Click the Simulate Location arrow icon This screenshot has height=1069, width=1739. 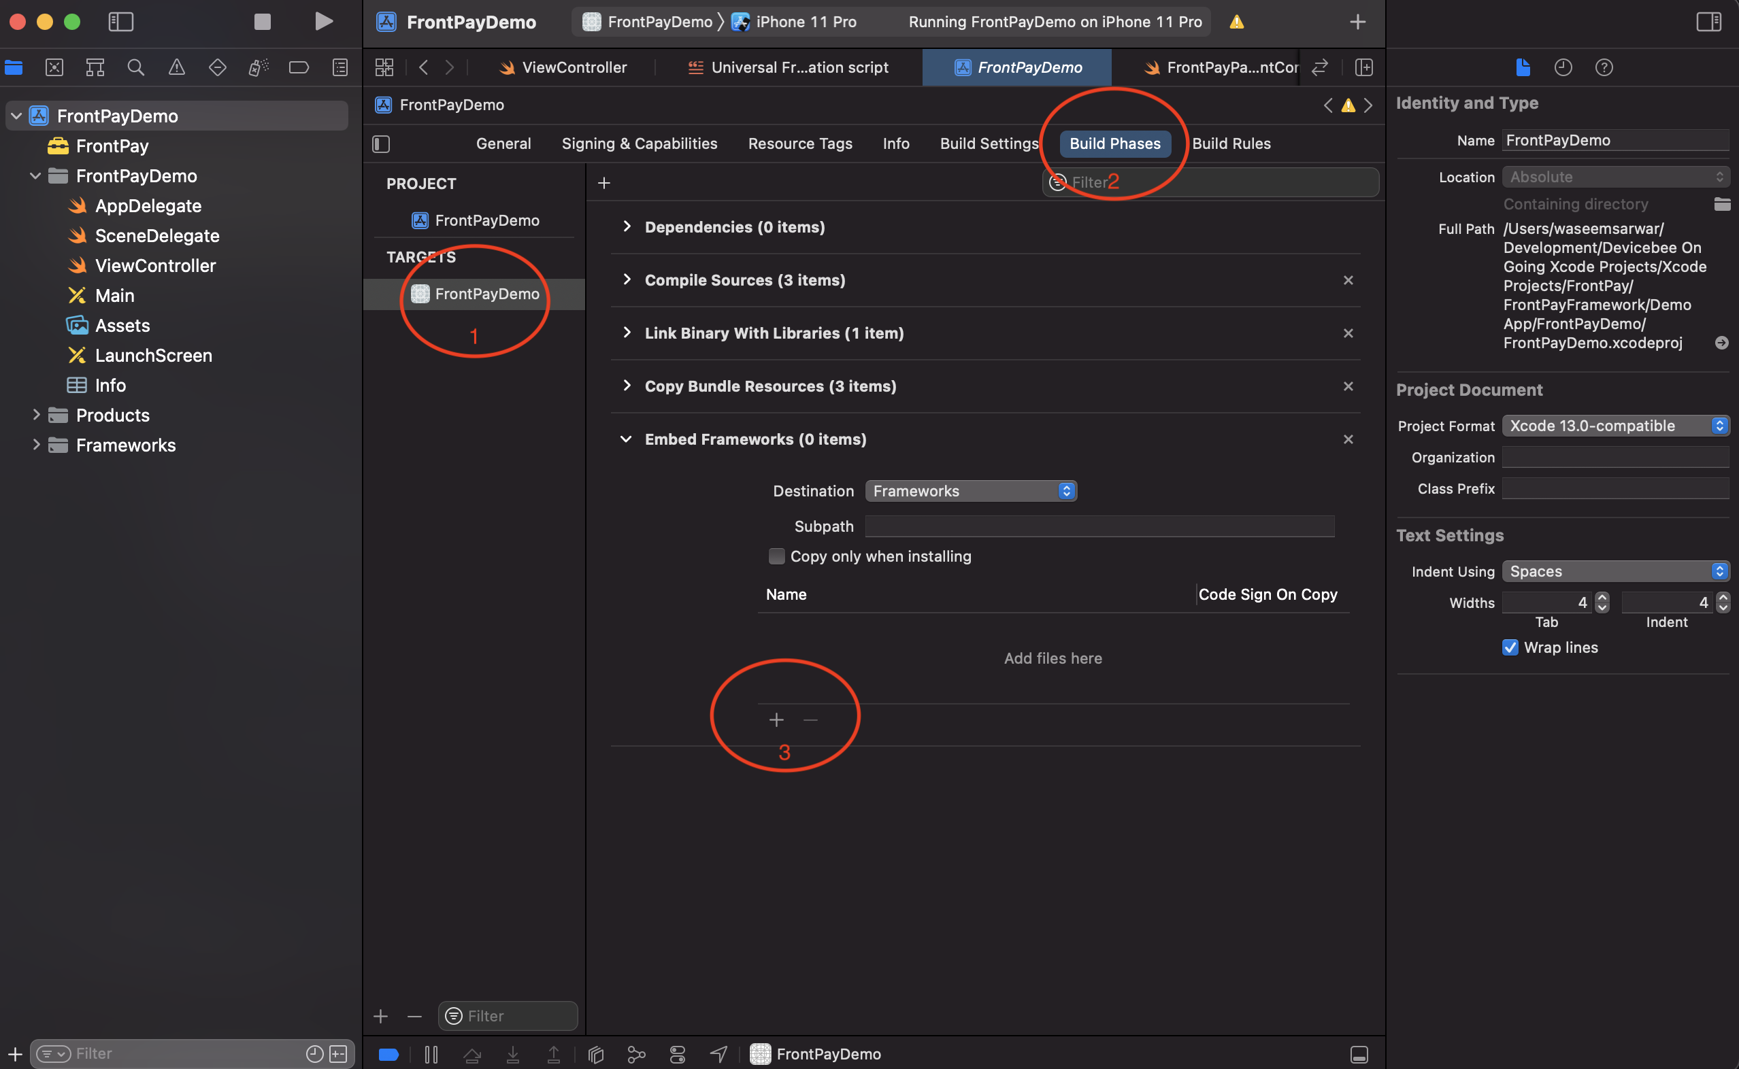pyautogui.click(x=718, y=1054)
